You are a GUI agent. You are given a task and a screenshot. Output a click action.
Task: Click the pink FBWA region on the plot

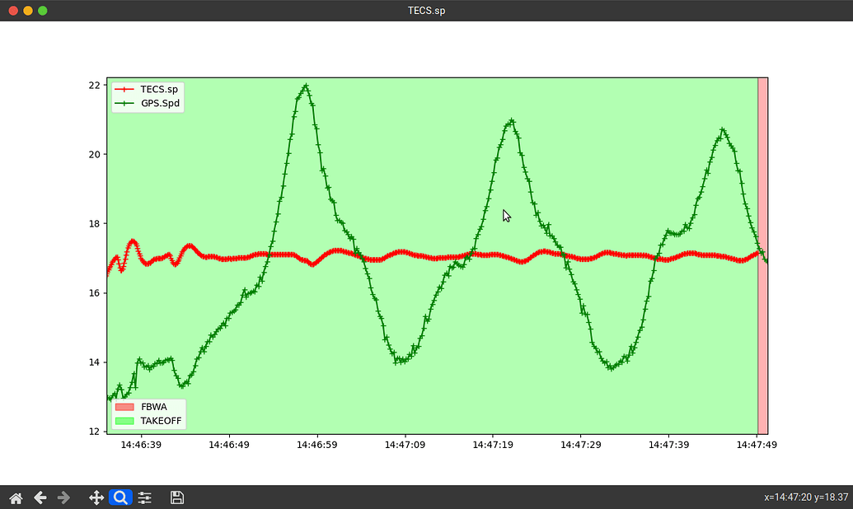(762, 247)
